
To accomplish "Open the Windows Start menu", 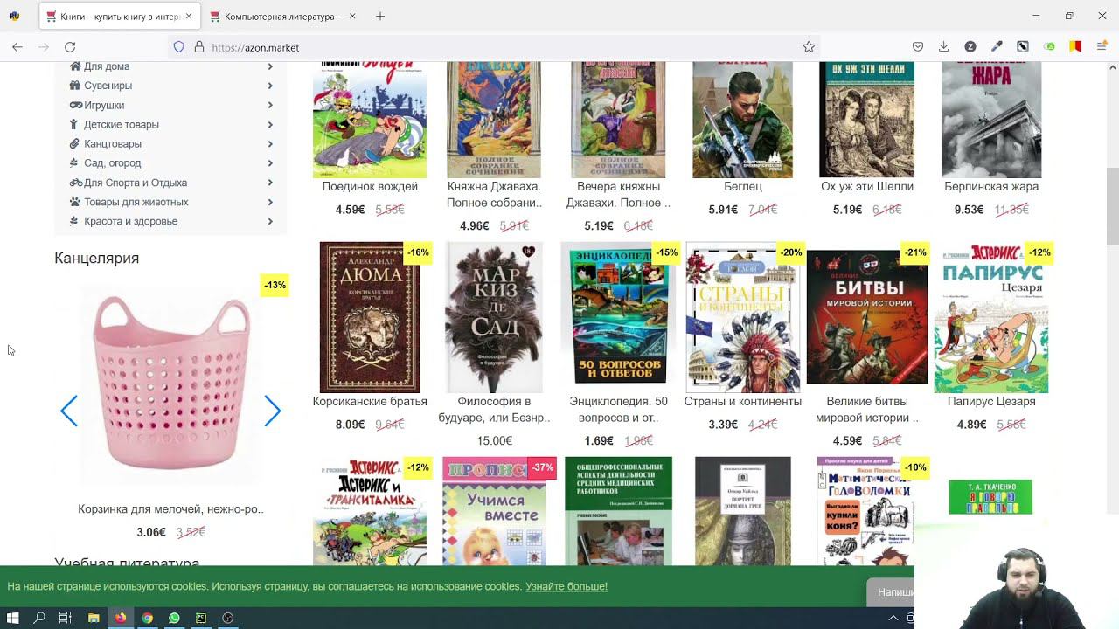I will [12, 618].
